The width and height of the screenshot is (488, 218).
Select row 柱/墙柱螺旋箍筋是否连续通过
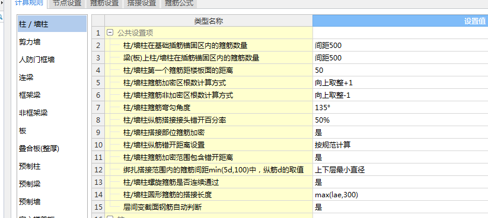(x=209, y=182)
